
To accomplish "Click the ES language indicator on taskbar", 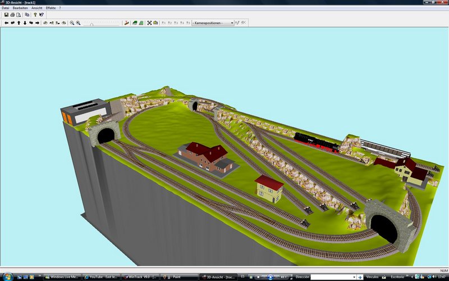I will [243, 277].
